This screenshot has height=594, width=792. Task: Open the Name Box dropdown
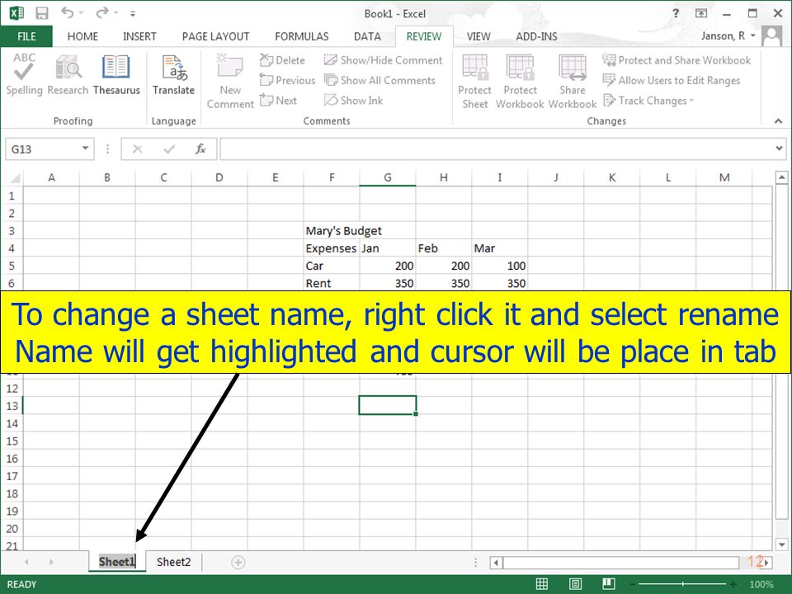[85, 148]
